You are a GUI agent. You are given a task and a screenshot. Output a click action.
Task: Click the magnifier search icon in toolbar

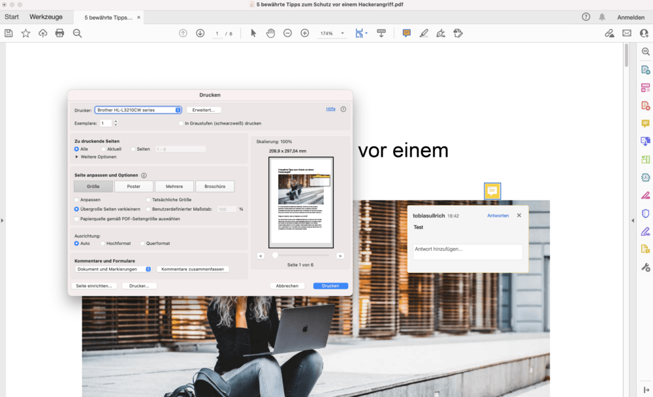[x=77, y=33]
